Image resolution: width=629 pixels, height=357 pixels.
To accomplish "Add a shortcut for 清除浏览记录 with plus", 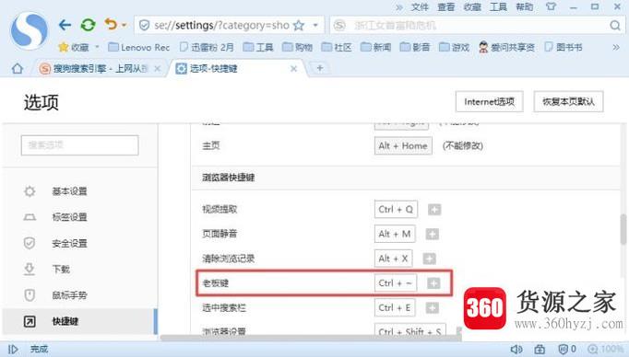I will tap(429, 259).
